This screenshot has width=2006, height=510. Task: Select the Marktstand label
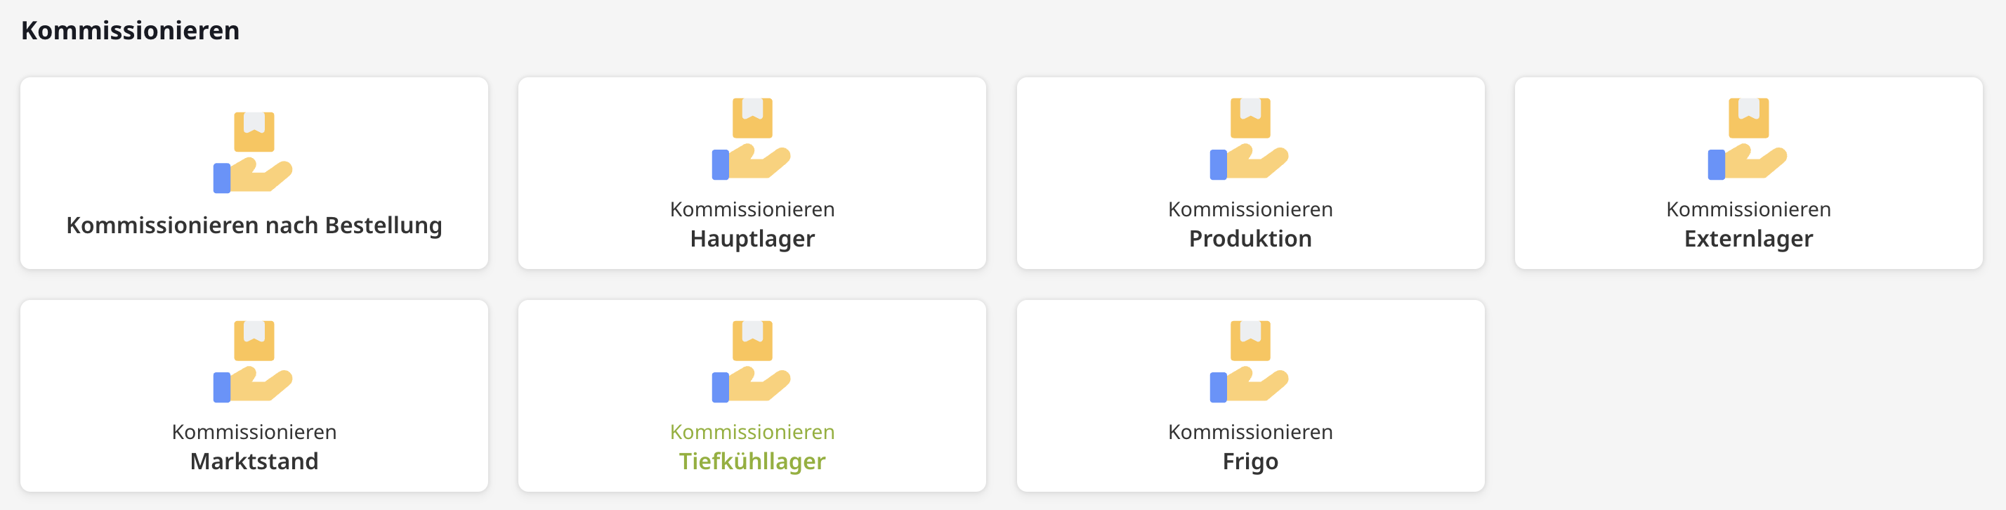[254, 461]
